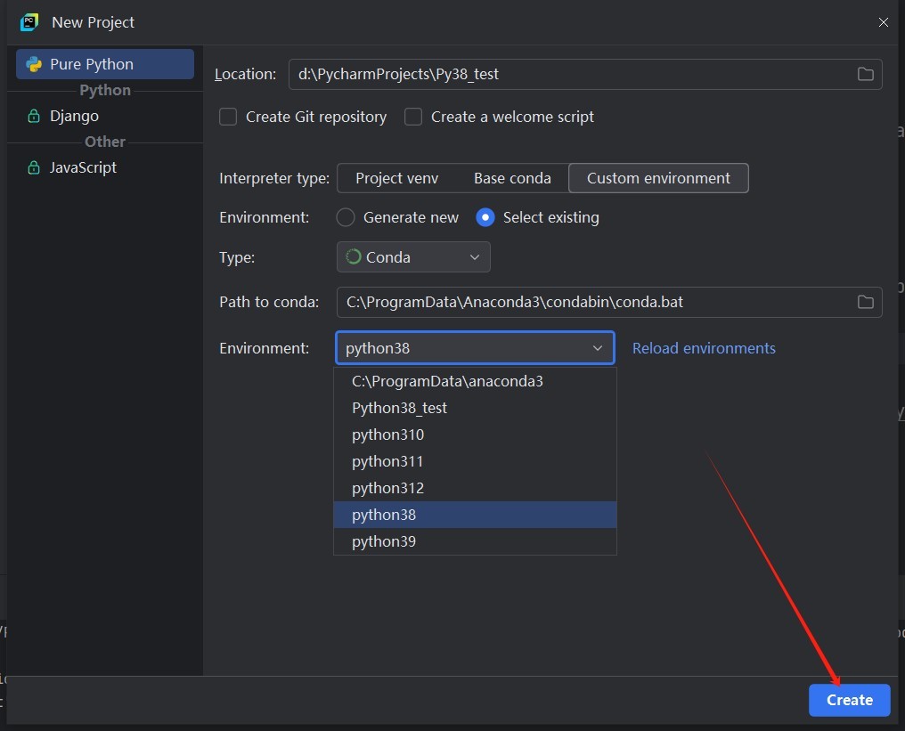Enable the Create Git repository checkbox
905x731 pixels.
228,117
